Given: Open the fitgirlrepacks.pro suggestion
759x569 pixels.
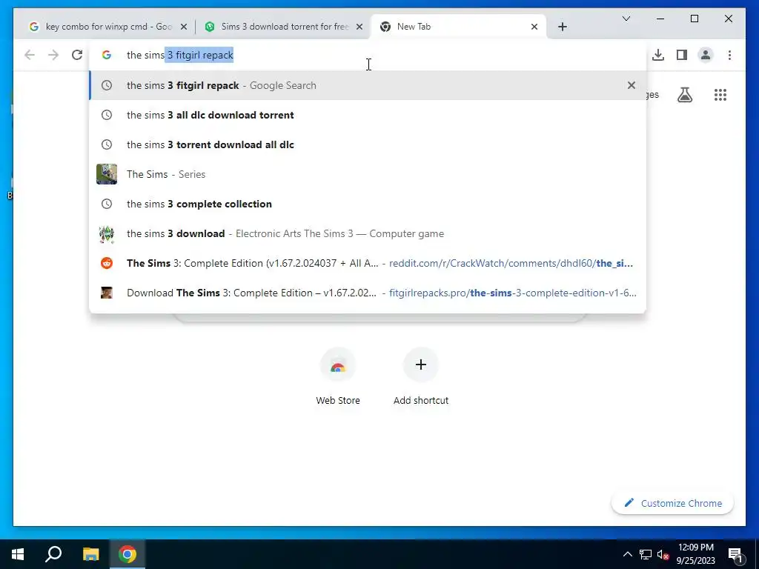Looking at the screenshot, I should tap(368, 293).
